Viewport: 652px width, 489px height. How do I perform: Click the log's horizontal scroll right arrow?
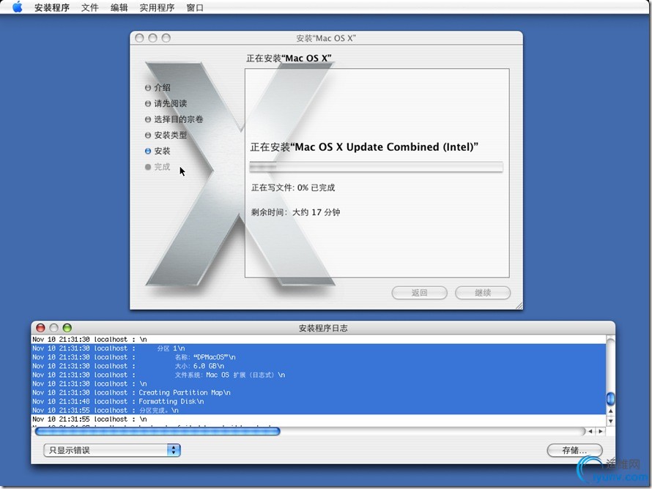[x=601, y=432]
